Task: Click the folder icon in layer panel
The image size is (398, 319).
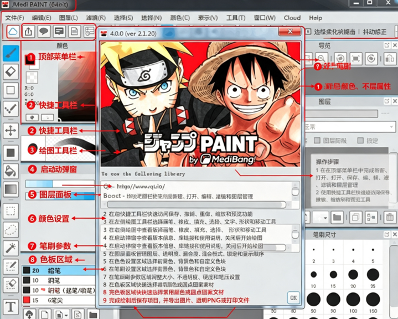Action: click(337, 218)
